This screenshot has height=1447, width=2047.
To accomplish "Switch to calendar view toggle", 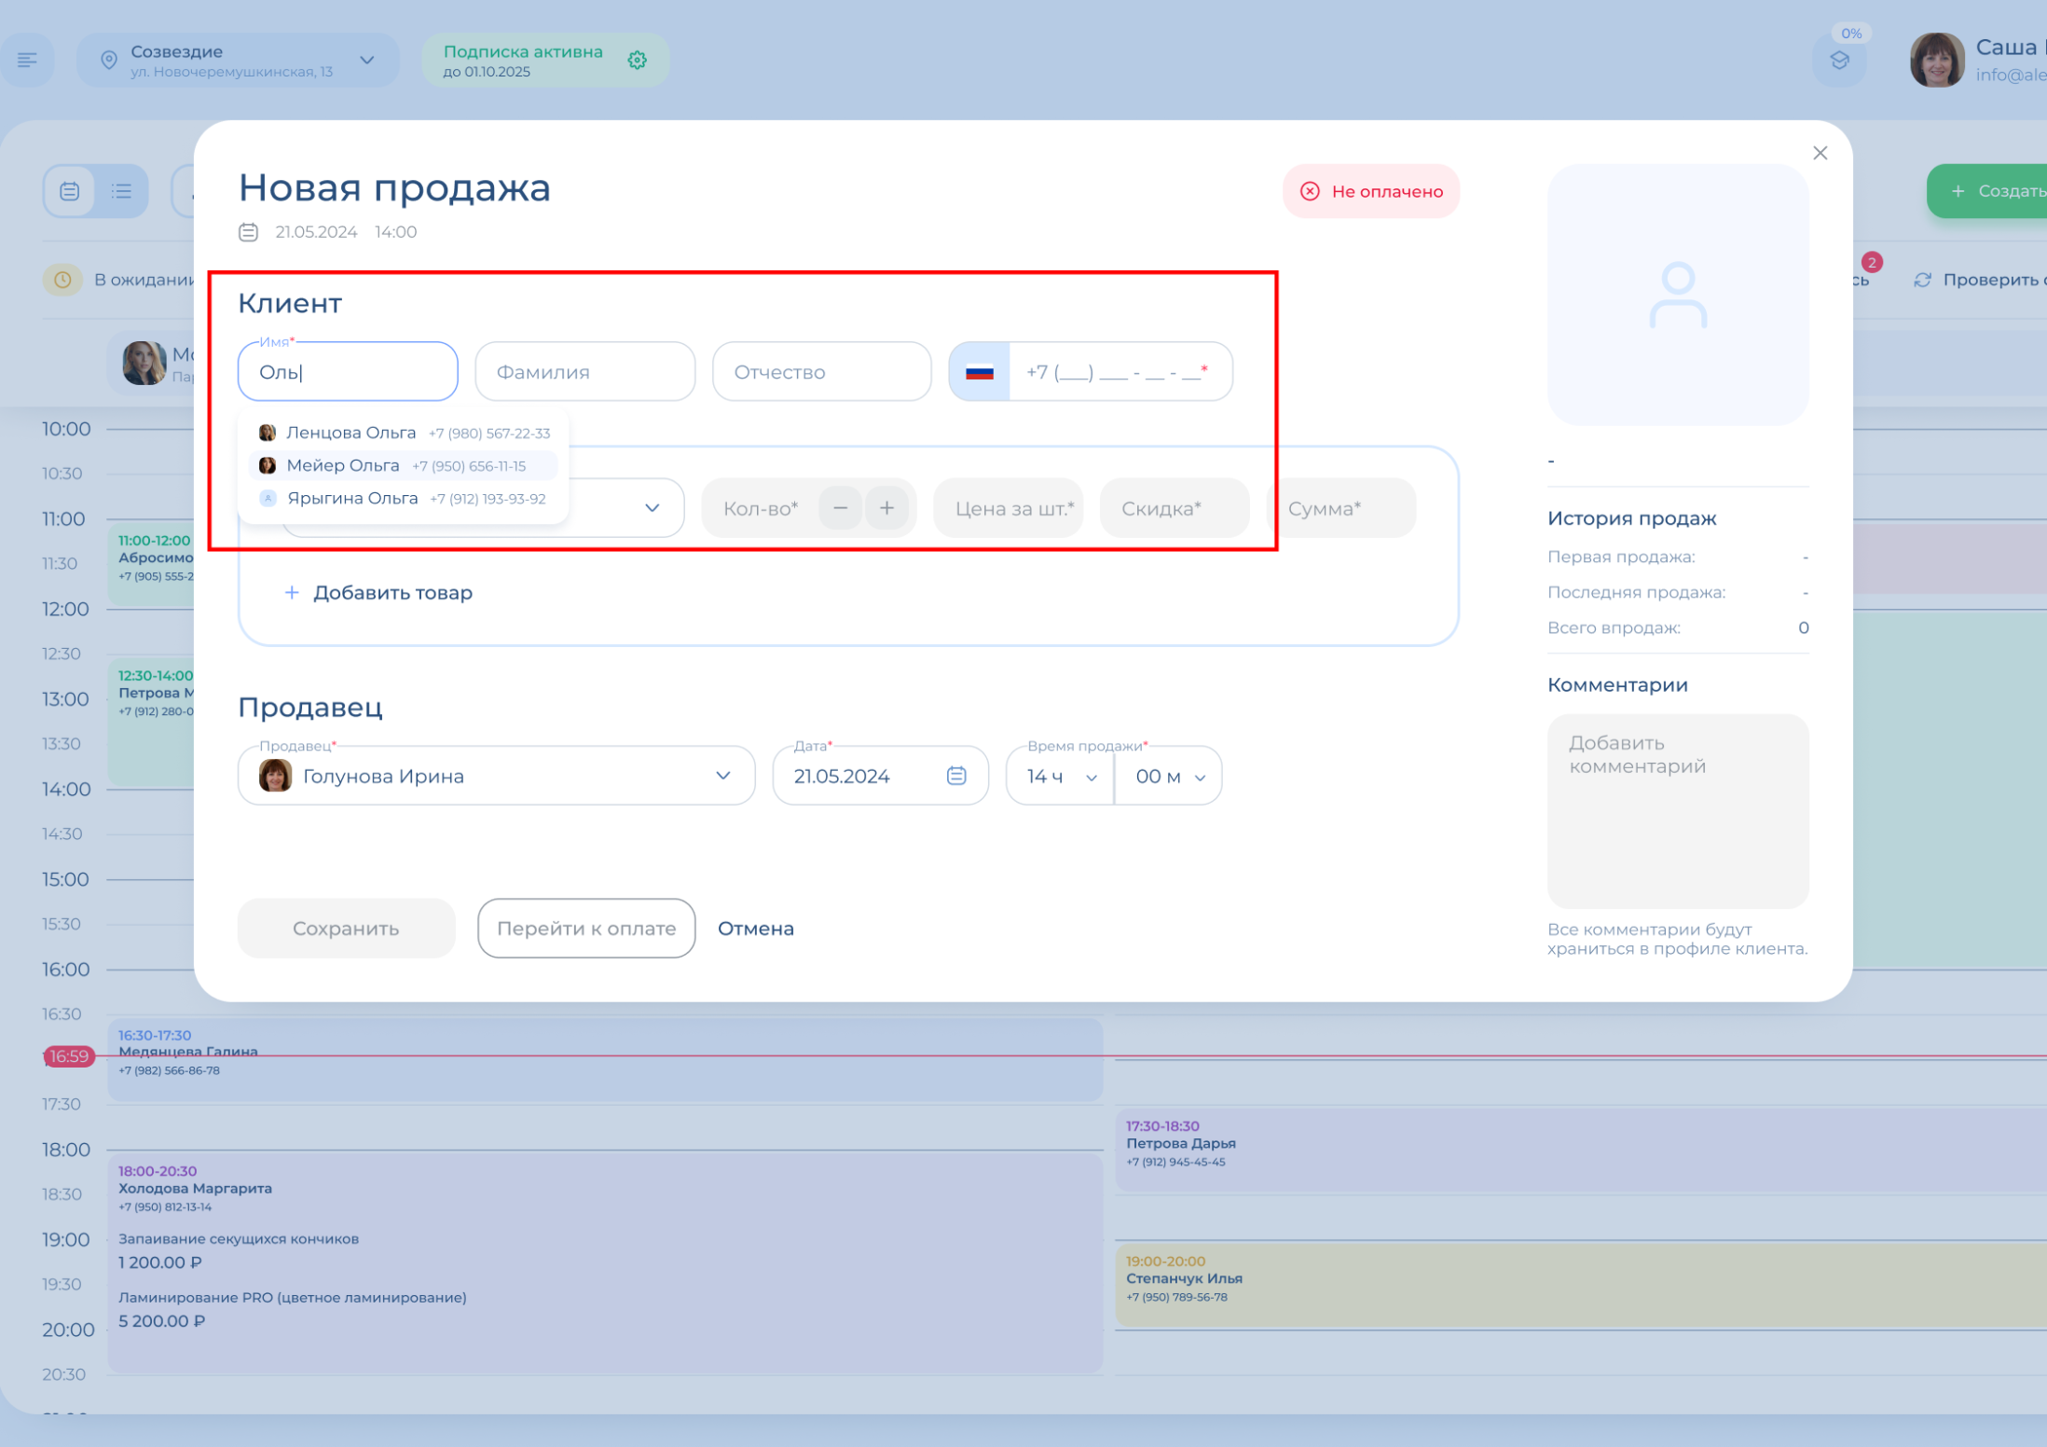I will (70, 191).
